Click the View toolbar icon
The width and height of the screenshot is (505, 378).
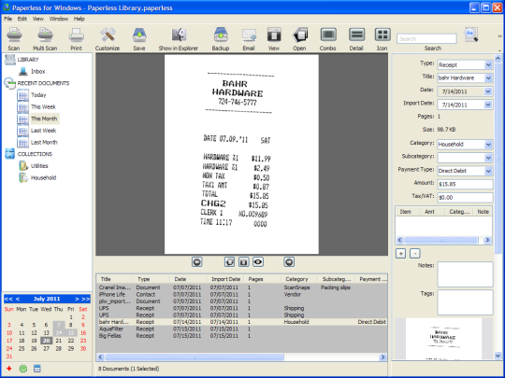coord(274,35)
